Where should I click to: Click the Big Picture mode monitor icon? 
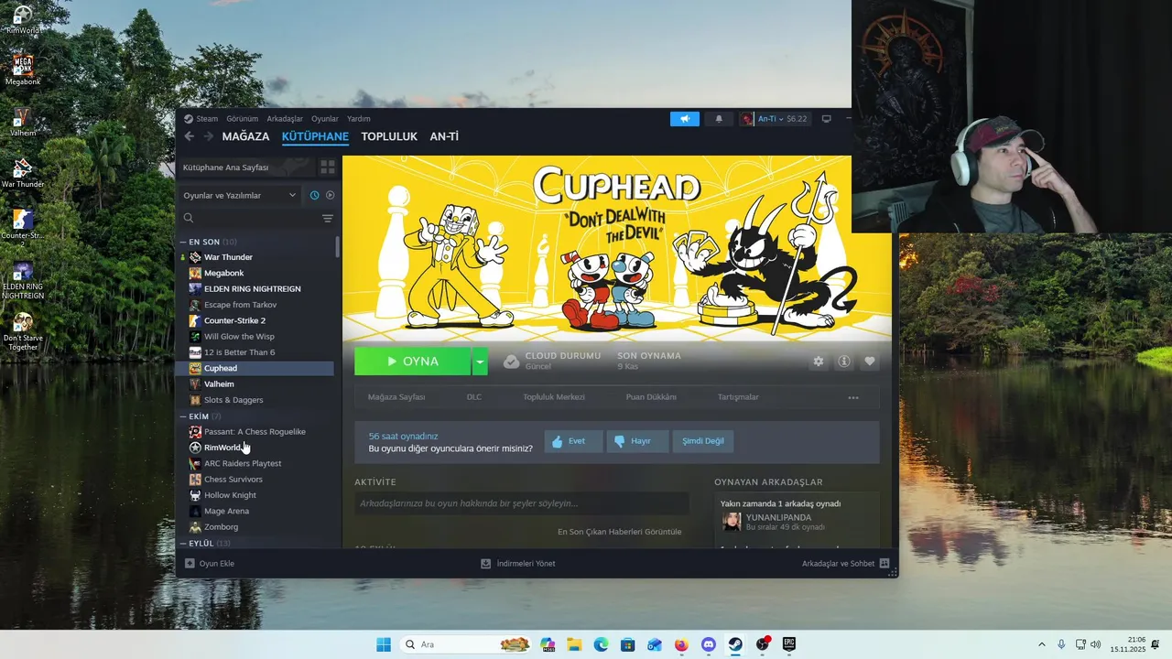(826, 119)
